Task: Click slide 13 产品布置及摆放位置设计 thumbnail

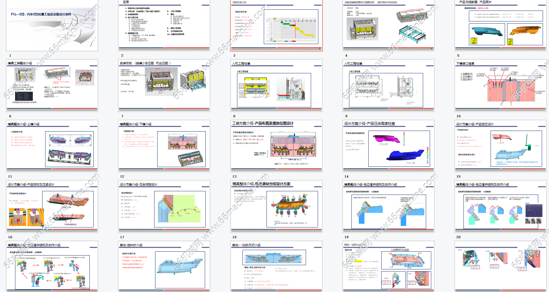Action: tap(276, 146)
